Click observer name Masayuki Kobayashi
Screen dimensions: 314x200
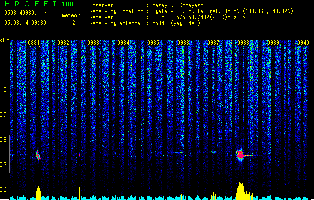click(x=179, y=5)
